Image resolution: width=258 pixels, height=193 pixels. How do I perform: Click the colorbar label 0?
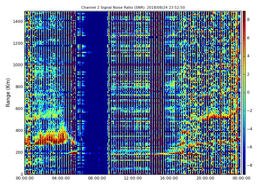coord(248,92)
